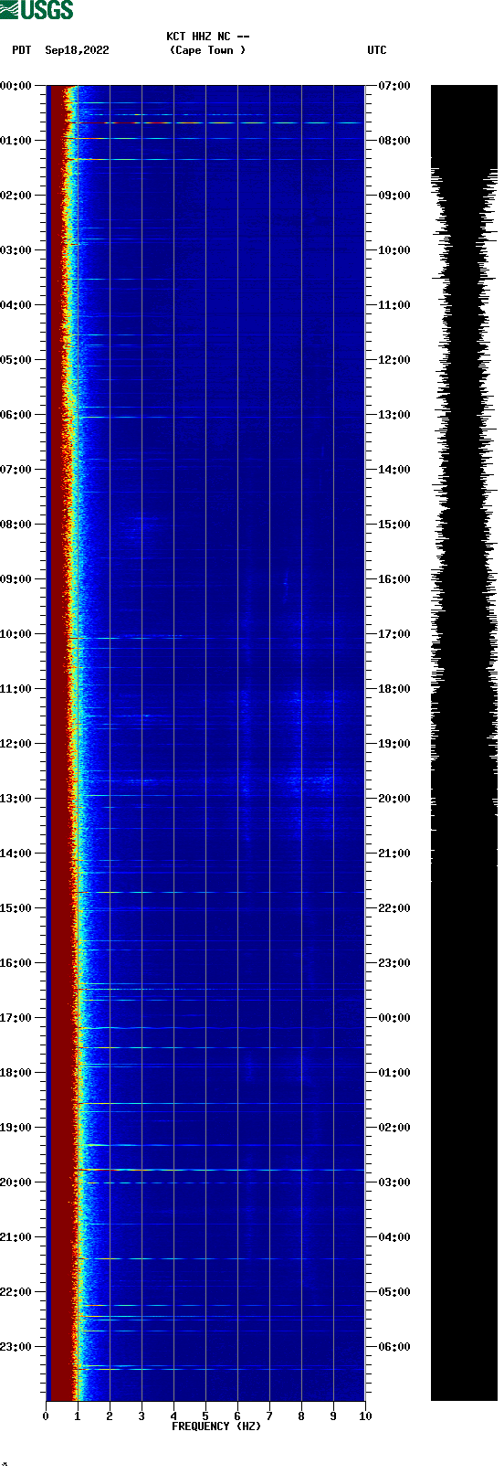Click the bright event streak near 19:45 PDT
The width and height of the screenshot is (504, 1474).
coord(219,1170)
